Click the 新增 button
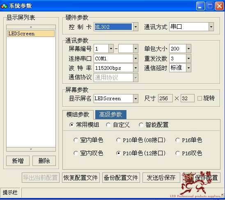 pyautogui.click(x=18, y=161)
